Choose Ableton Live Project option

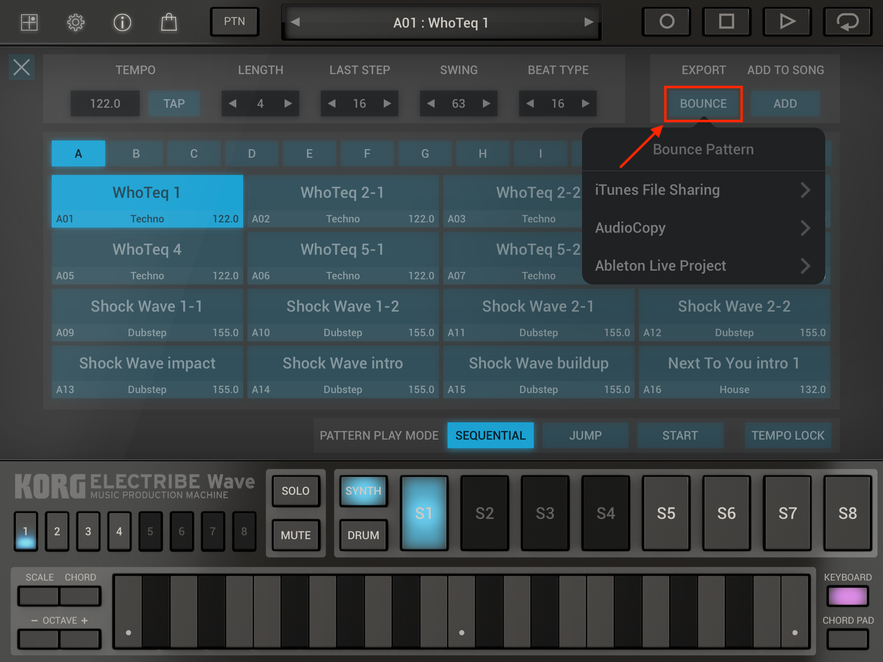703,266
